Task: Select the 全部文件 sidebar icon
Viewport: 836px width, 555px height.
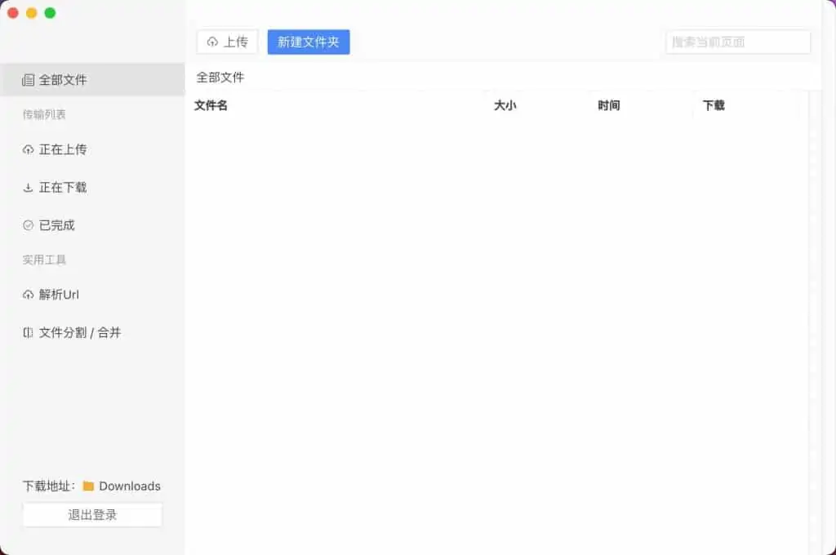Action: (27, 79)
